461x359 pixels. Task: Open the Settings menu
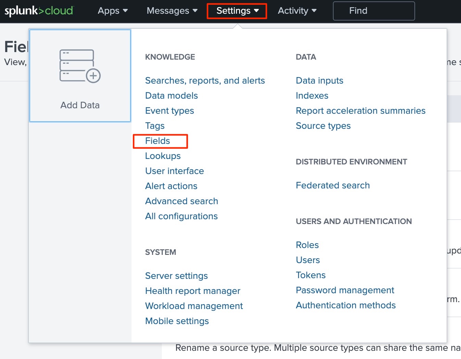tap(236, 11)
